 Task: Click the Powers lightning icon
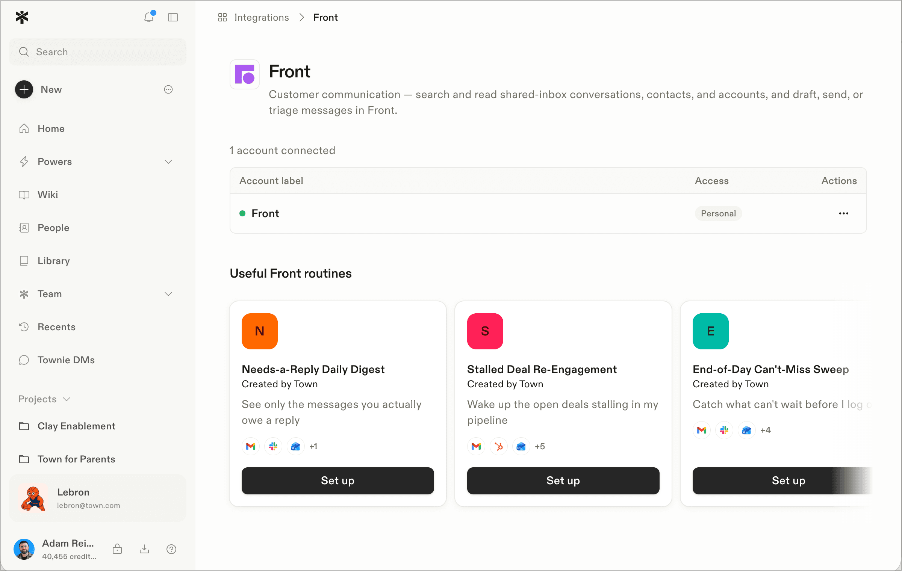(x=24, y=162)
